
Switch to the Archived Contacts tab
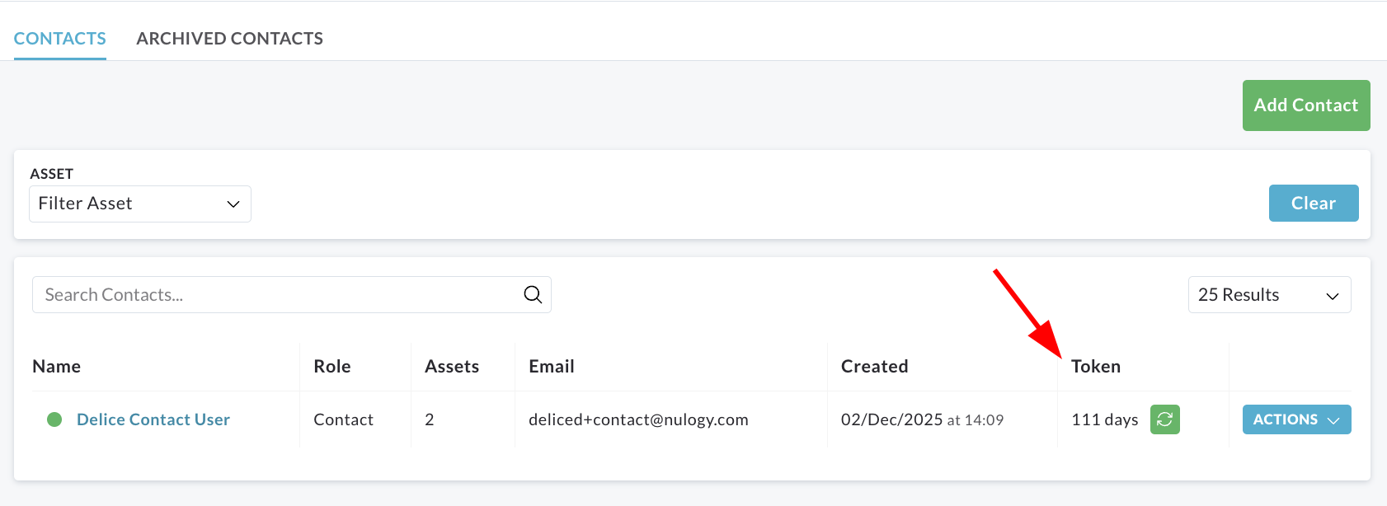point(229,39)
